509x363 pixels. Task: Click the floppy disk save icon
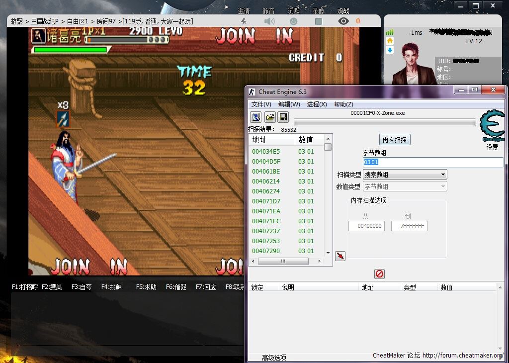pos(283,117)
